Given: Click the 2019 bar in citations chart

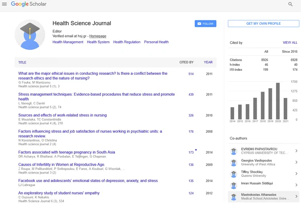Looking at the screenshot, I should [270, 104].
